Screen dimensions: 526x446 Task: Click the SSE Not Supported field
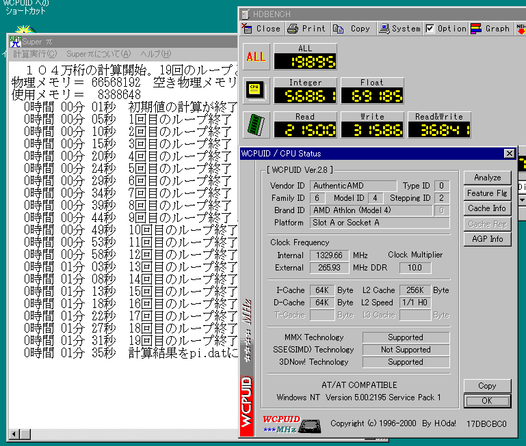click(406, 350)
